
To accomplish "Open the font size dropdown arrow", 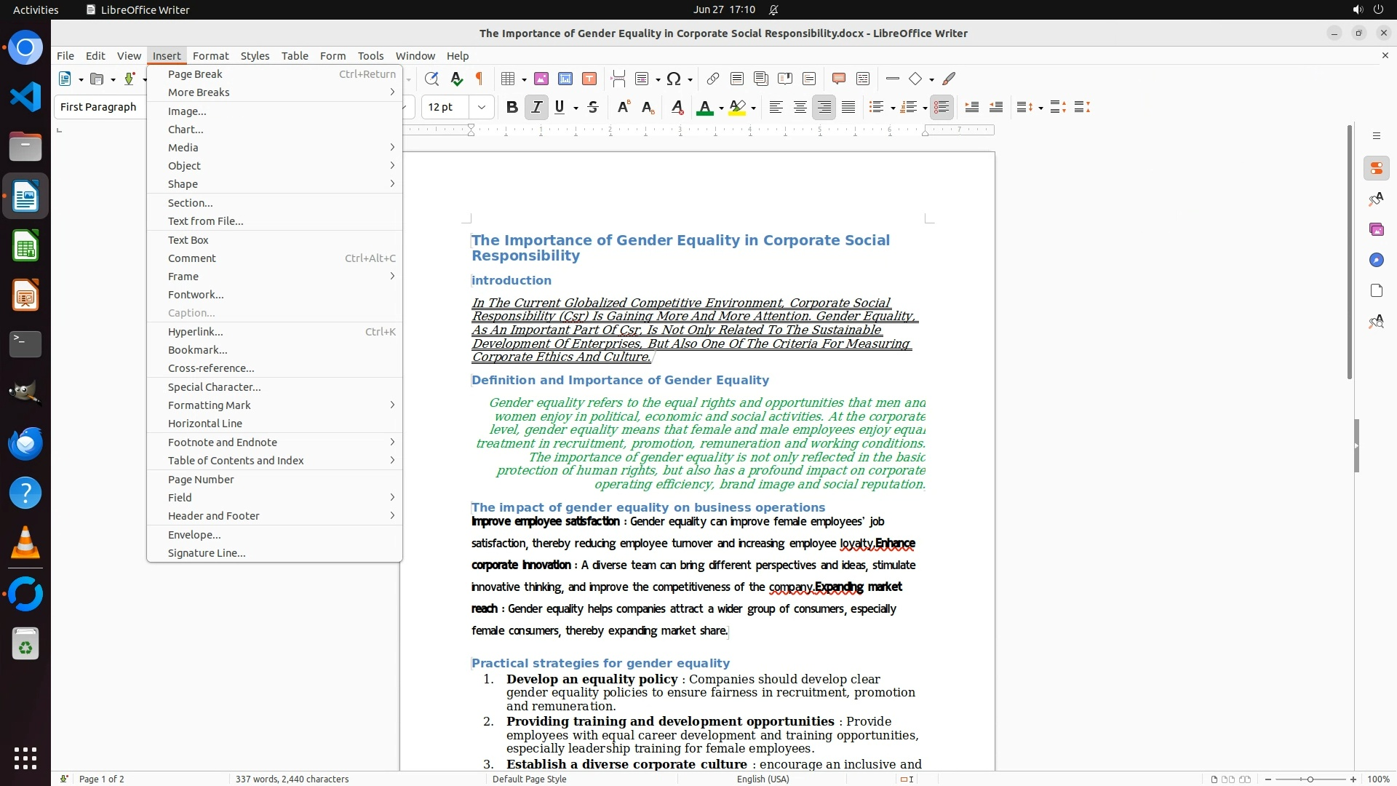I will [482, 108].
